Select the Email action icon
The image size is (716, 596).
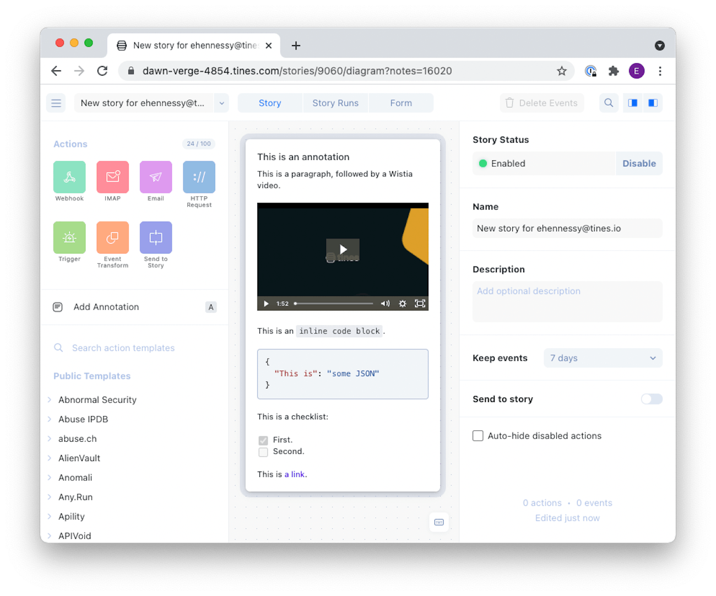156,177
